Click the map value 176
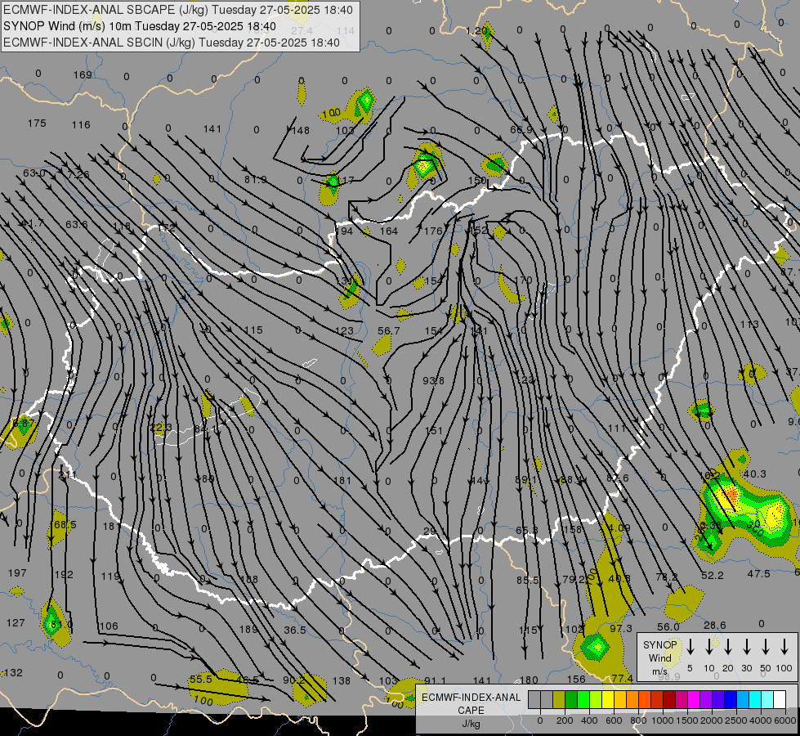 point(433,231)
